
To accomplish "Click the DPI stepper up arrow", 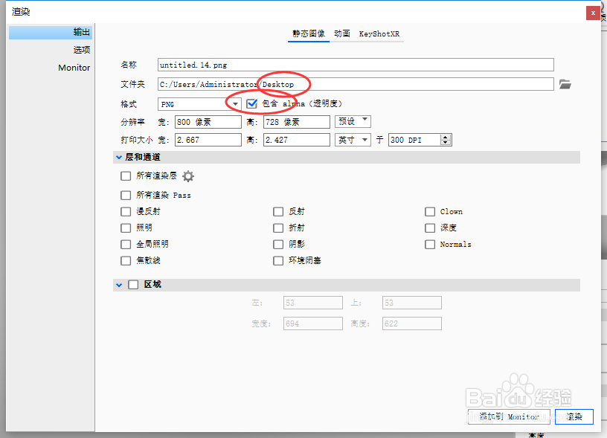I will pos(444,137).
